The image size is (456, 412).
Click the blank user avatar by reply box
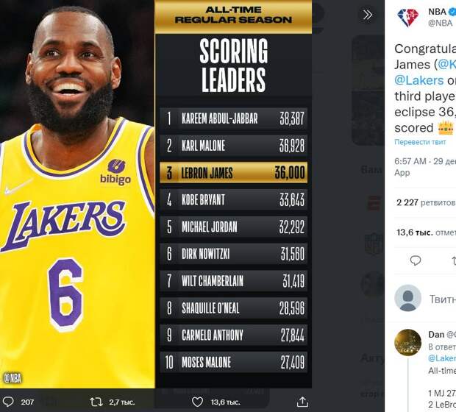[x=407, y=298]
